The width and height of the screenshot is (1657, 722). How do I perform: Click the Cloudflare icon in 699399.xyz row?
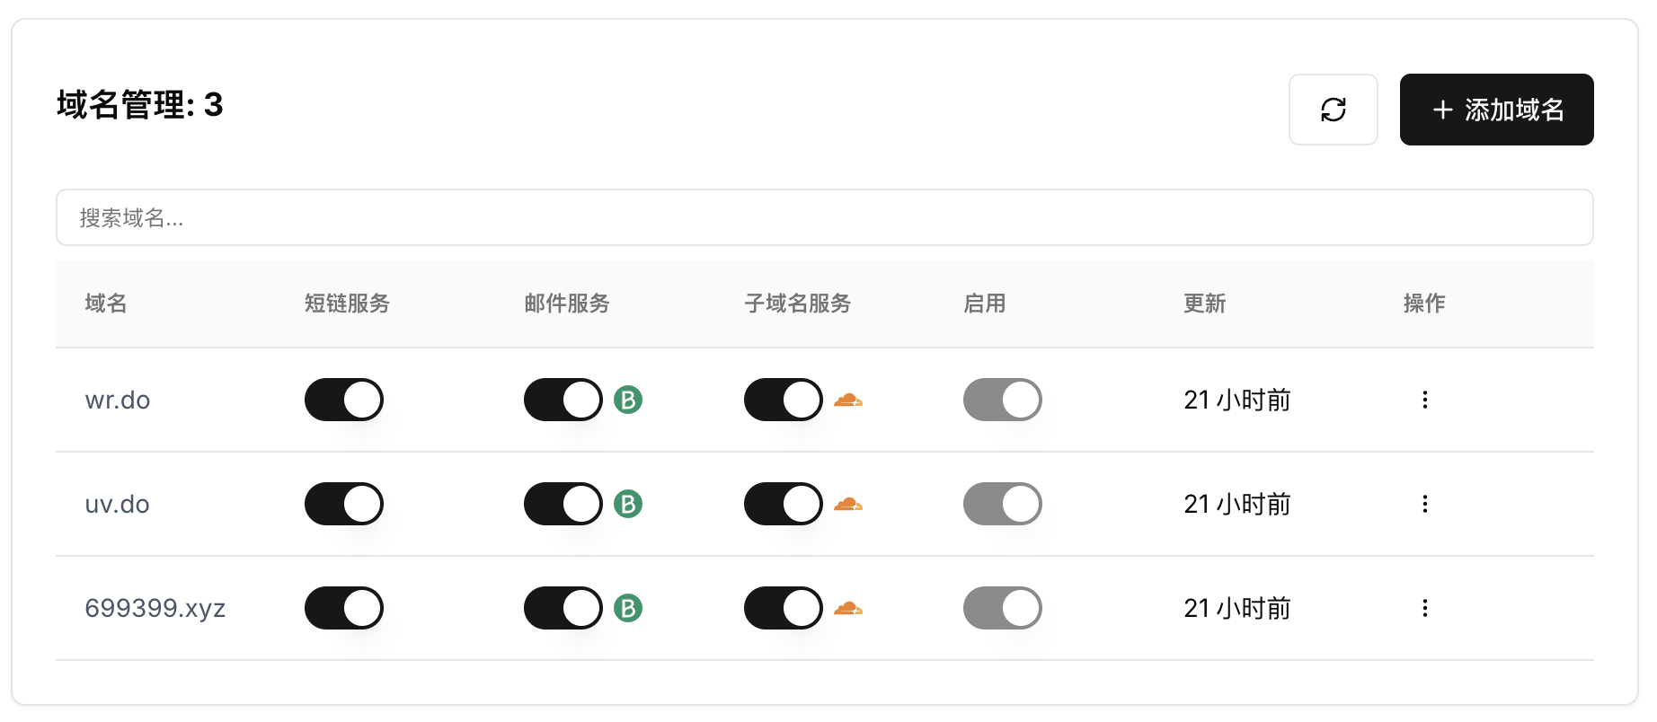tap(847, 608)
